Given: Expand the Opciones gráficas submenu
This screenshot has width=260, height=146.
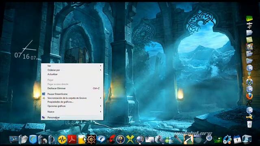Looking at the screenshot, I should [x=72, y=106].
